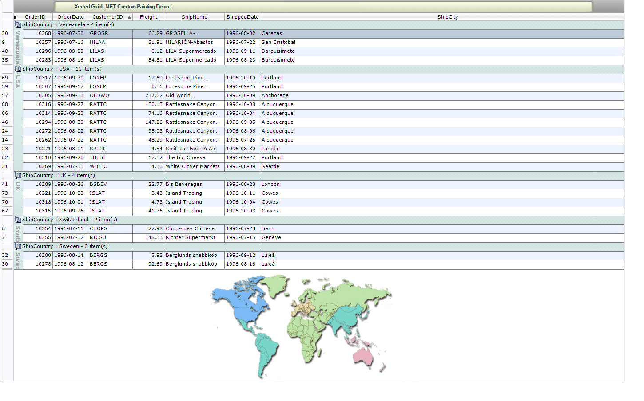Image resolution: width=644 pixels, height=401 pixels.
Task: Click row number 32 in the left margin
Action: [5, 256]
